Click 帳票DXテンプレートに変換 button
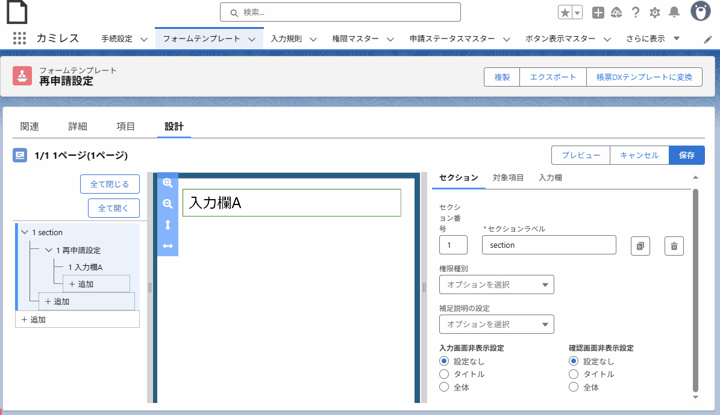Screen dimensions: 720x415 click(644, 77)
